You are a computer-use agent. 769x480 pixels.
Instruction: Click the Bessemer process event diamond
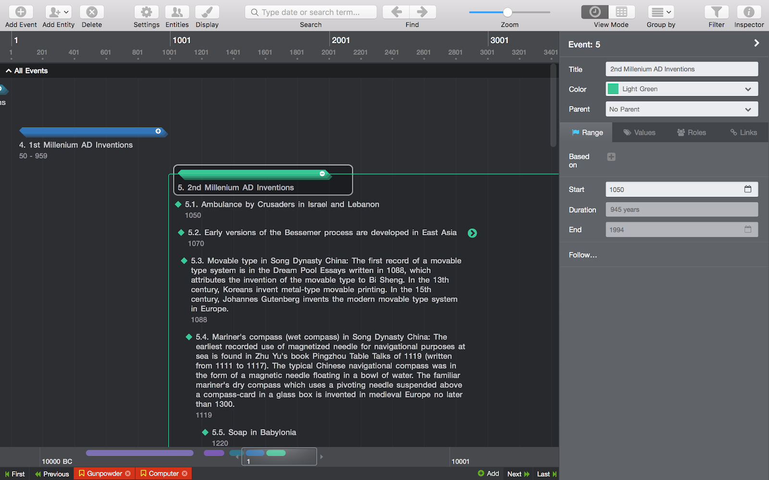[181, 233]
